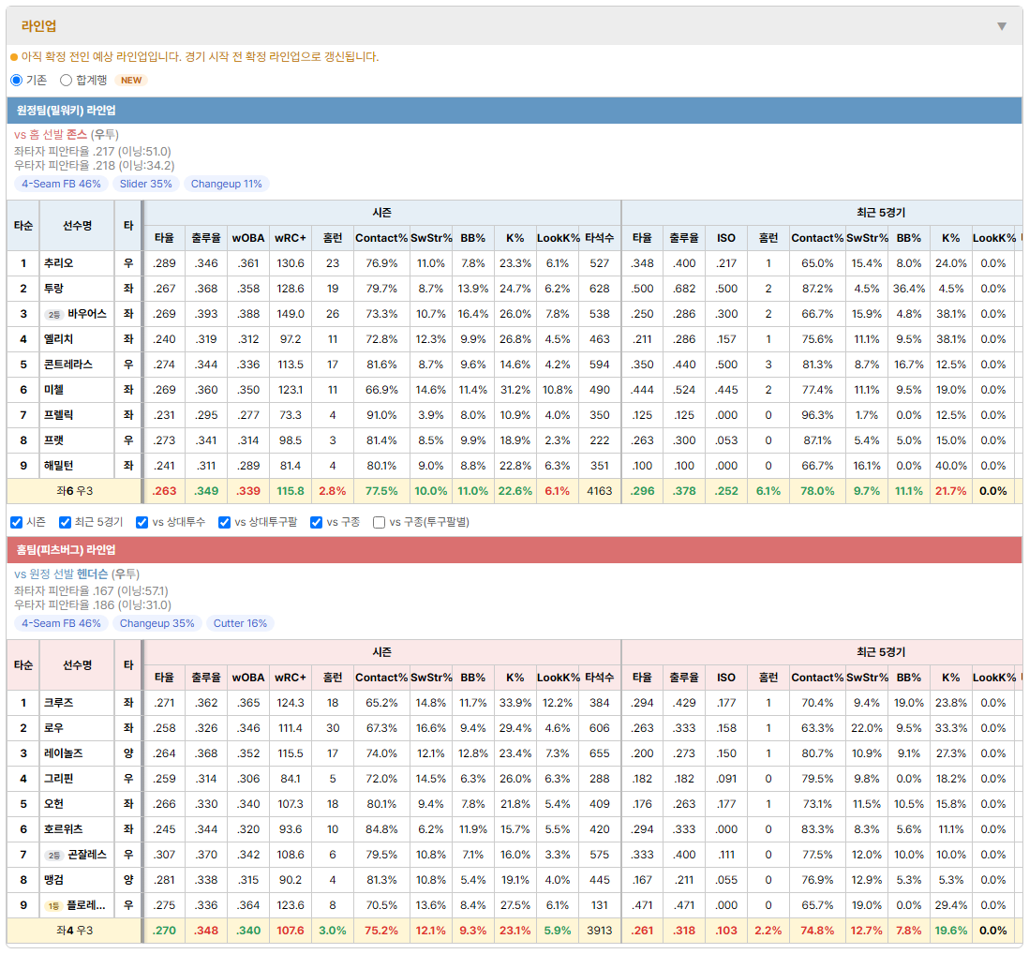Select player 추리오 in Milwaukee lineup
The height and width of the screenshot is (954, 1029).
(58, 263)
